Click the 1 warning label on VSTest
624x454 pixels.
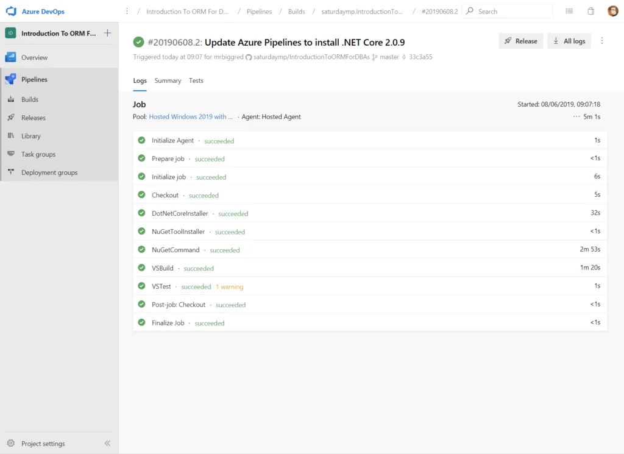(230, 286)
